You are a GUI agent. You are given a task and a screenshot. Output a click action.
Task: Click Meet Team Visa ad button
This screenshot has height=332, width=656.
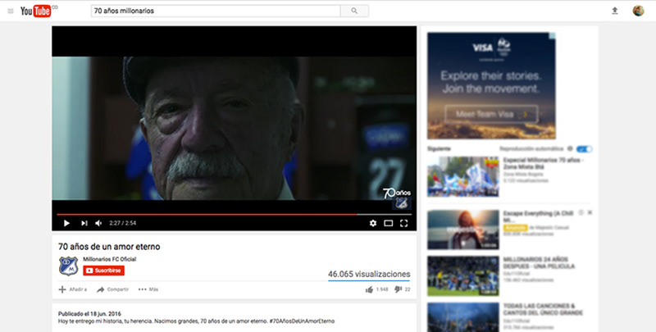[491, 114]
